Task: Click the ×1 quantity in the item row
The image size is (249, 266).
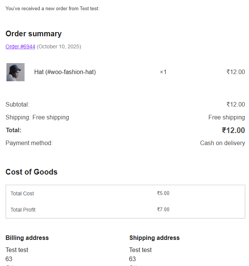Action: tap(163, 72)
